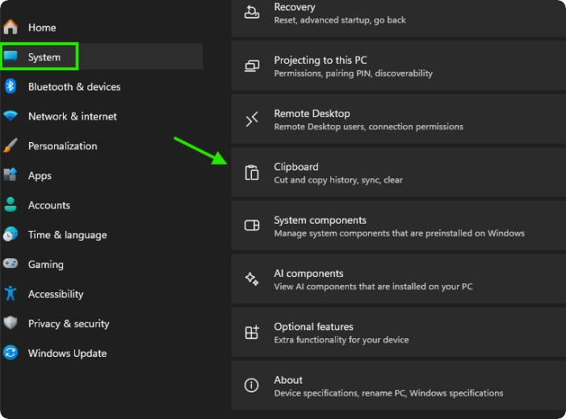This screenshot has width=566, height=419.
Task: Click the Personalization paintbrush icon
Action: pyautogui.click(x=10, y=145)
